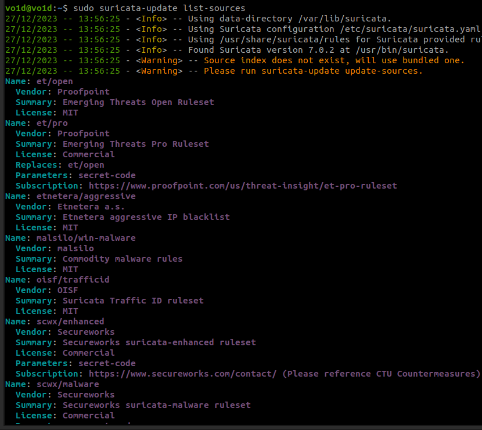Click 'Emerging Threats Open Ruleset' summary
The width and height of the screenshot is (482, 430).
click(138, 102)
